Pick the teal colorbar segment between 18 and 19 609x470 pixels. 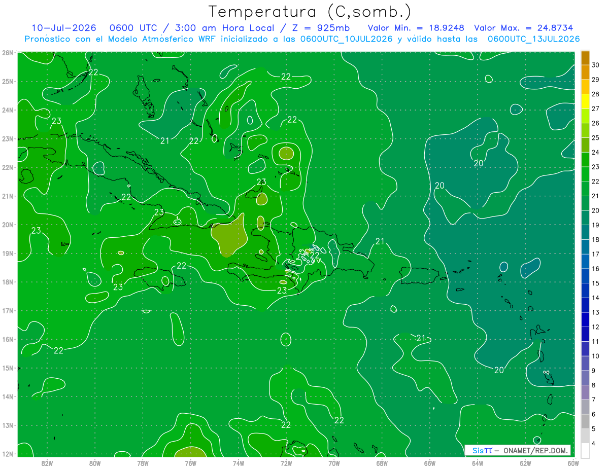coord(585,233)
